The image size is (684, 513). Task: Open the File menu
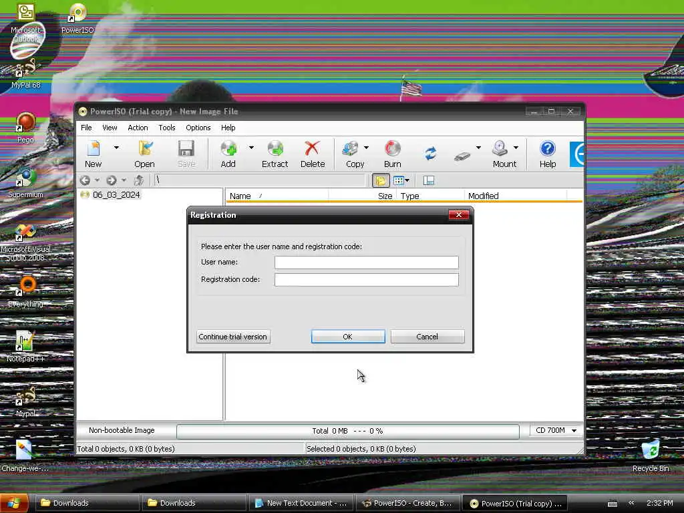(x=86, y=128)
